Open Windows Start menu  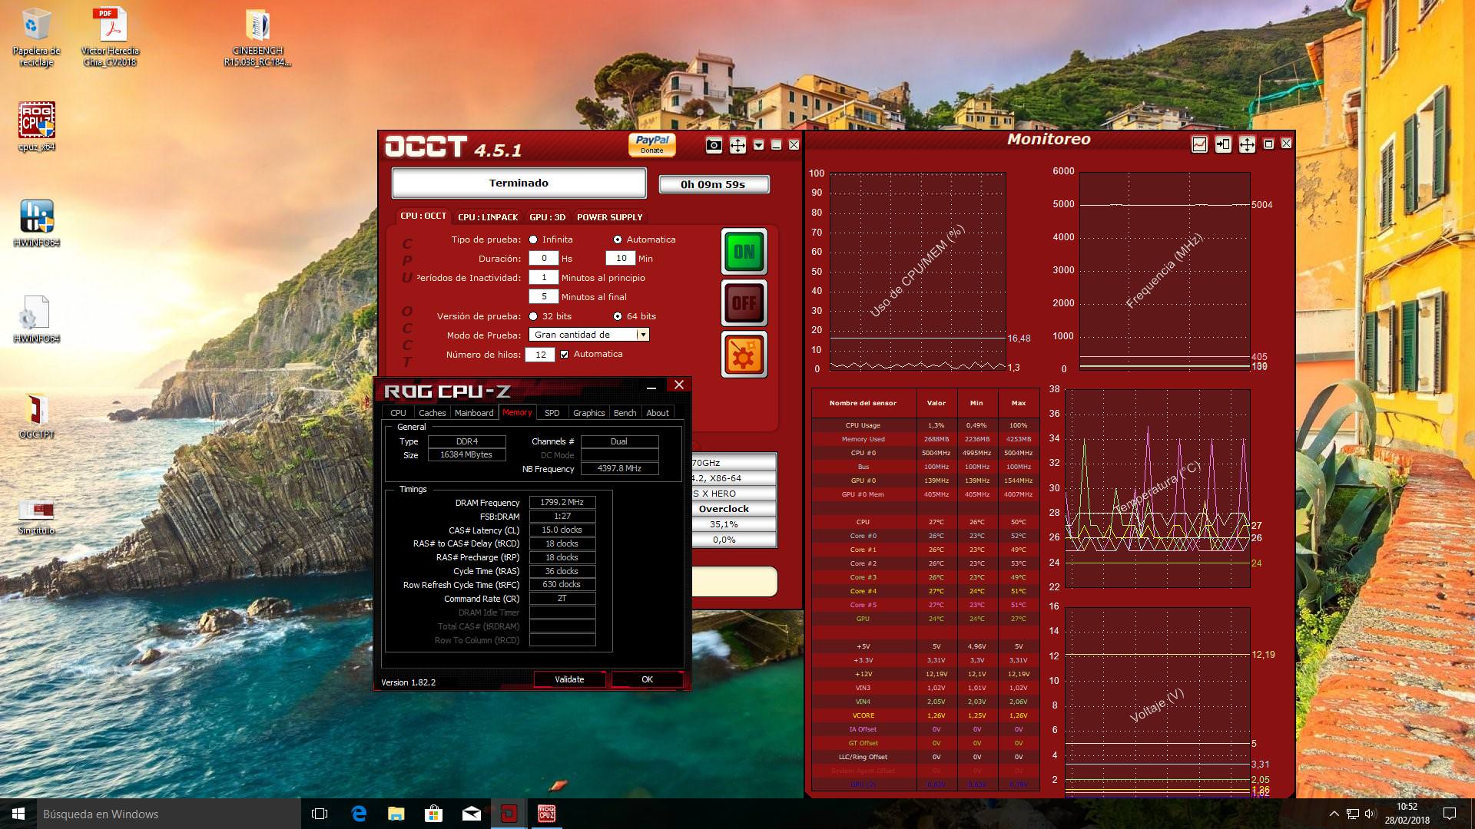[18, 814]
